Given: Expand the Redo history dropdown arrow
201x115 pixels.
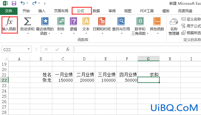Looking at the screenshot, I should (x=39, y=3).
